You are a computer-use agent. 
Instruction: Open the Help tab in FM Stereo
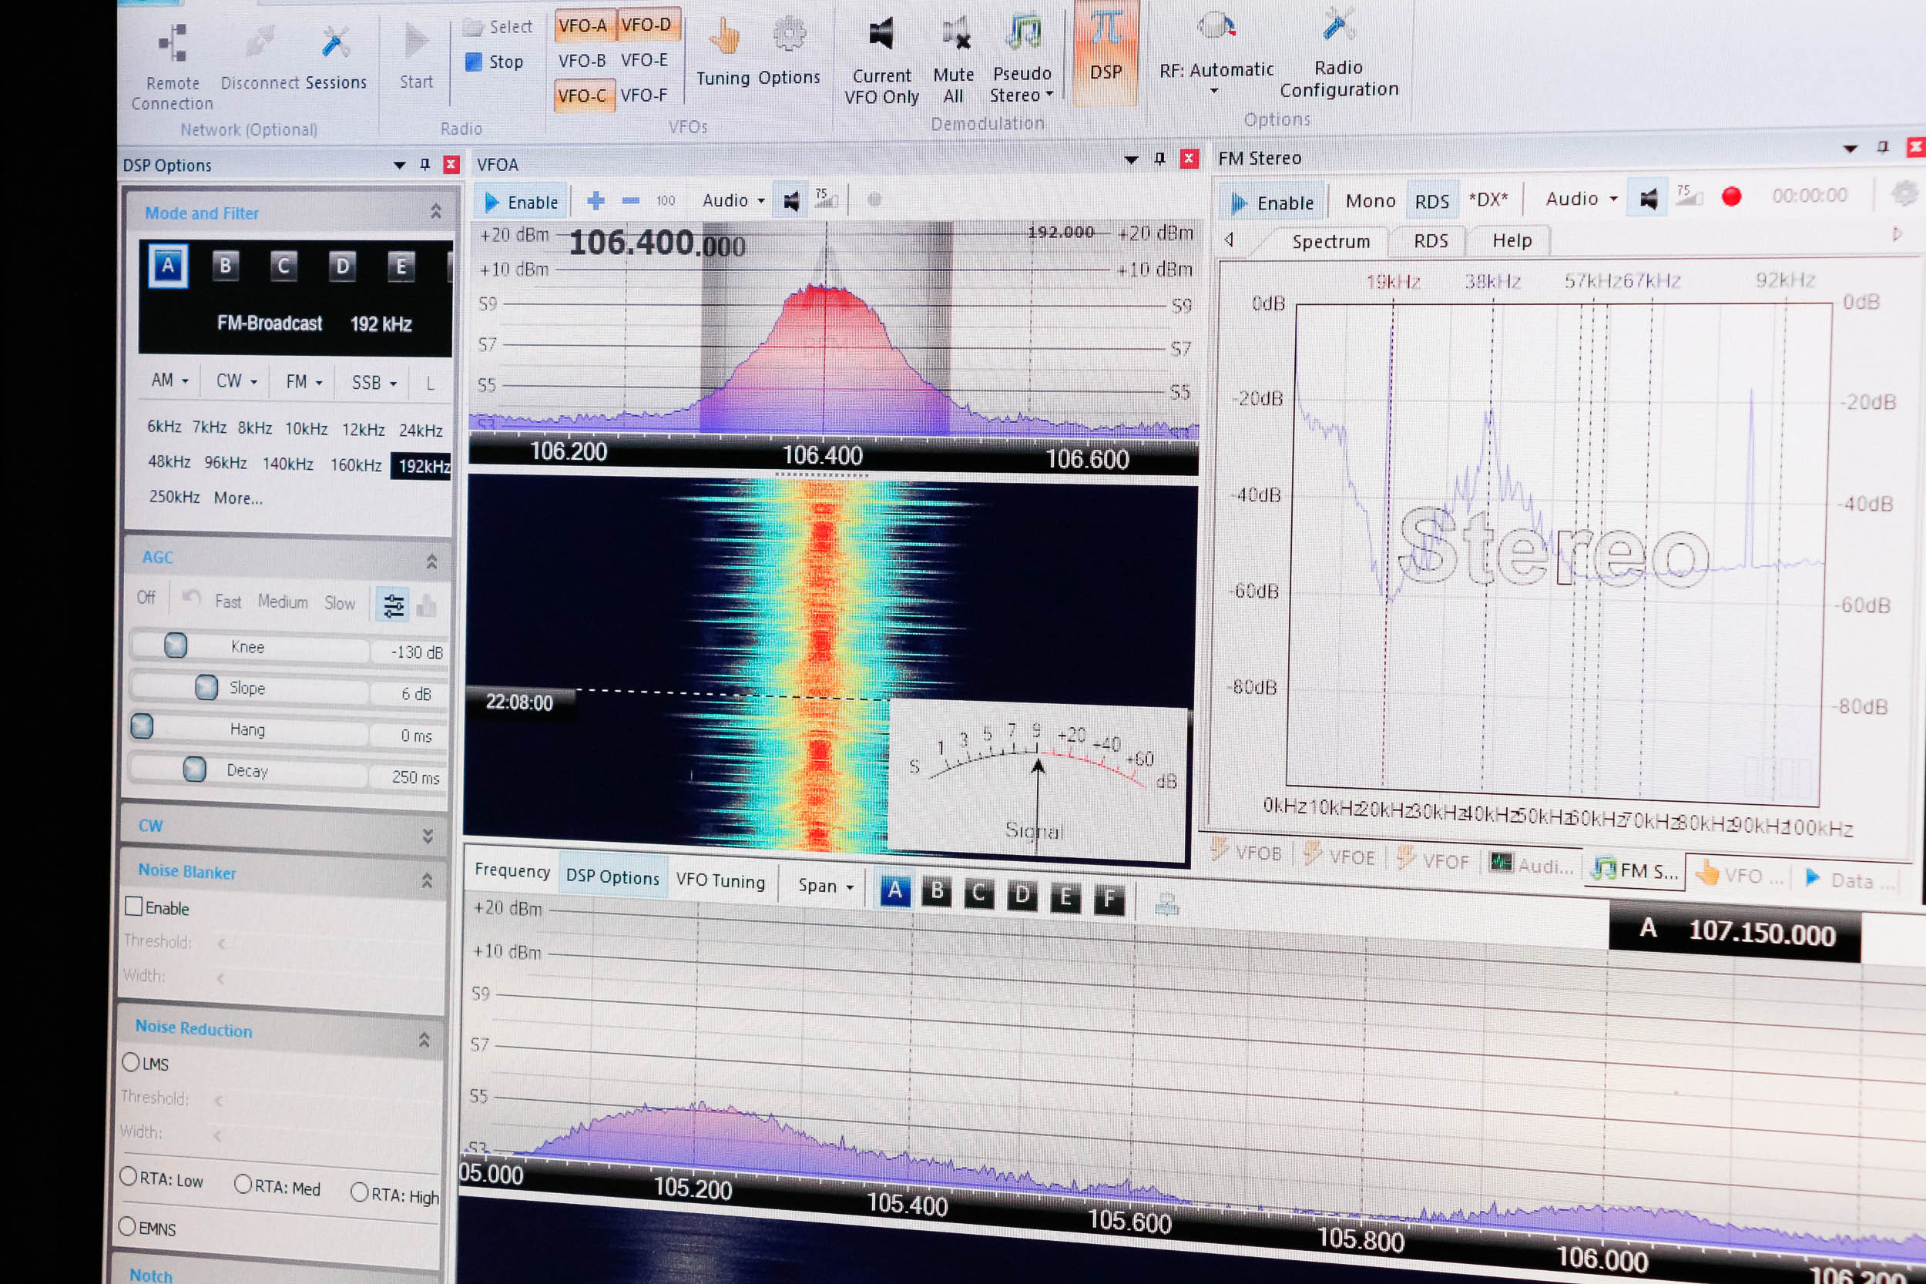pyautogui.click(x=1512, y=241)
